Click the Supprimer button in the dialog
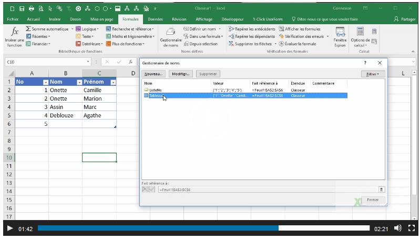The image size is (420, 239). coord(208,74)
